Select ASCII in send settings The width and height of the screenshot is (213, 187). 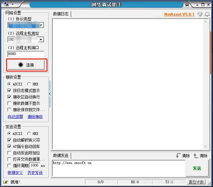pos(15,134)
